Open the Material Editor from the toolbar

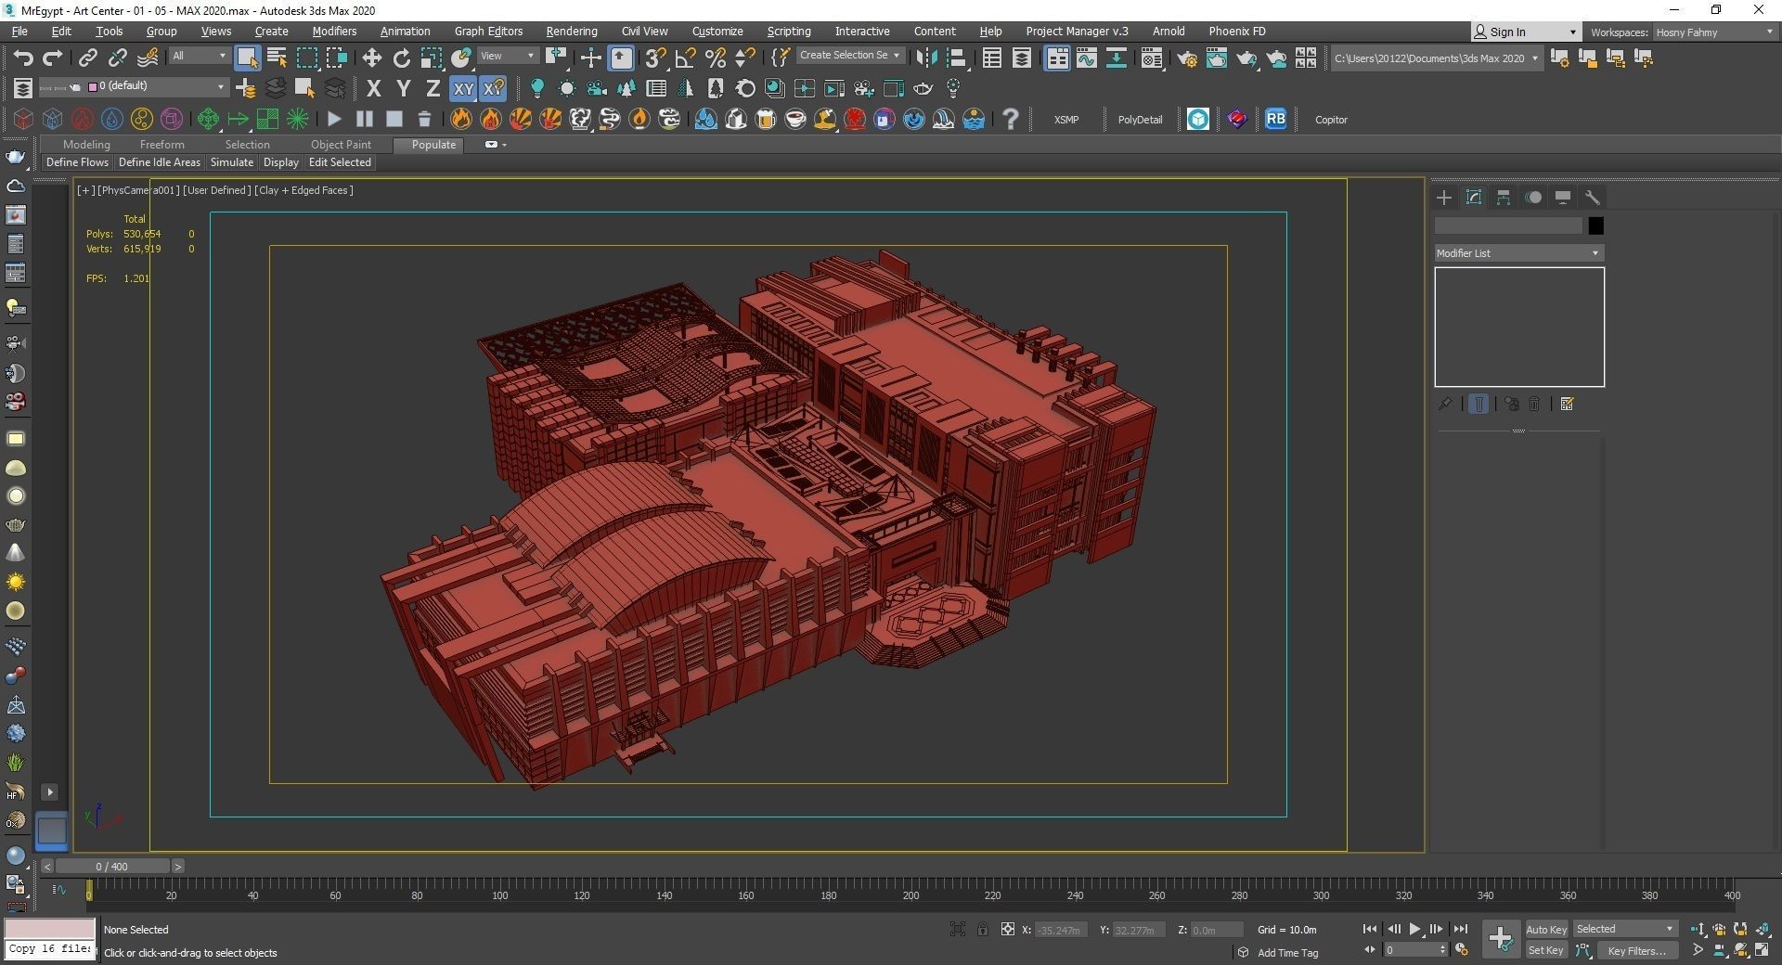pyautogui.click(x=1151, y=58)
